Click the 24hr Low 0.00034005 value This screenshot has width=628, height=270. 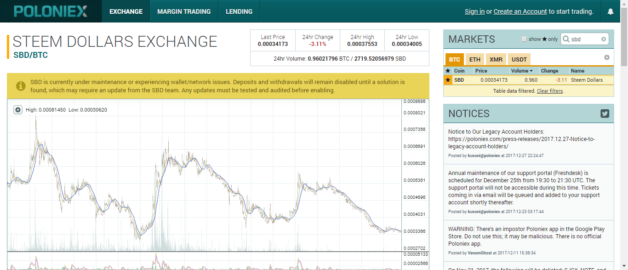pos(407,45)
